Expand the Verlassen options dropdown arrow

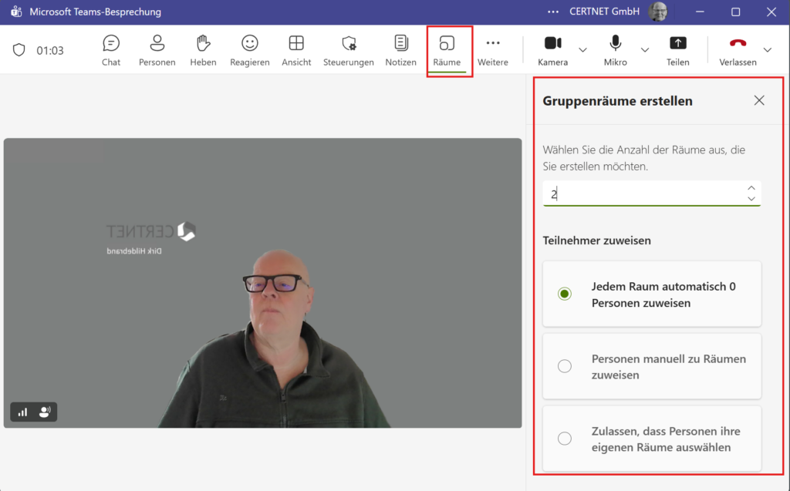tap(767, 50)
